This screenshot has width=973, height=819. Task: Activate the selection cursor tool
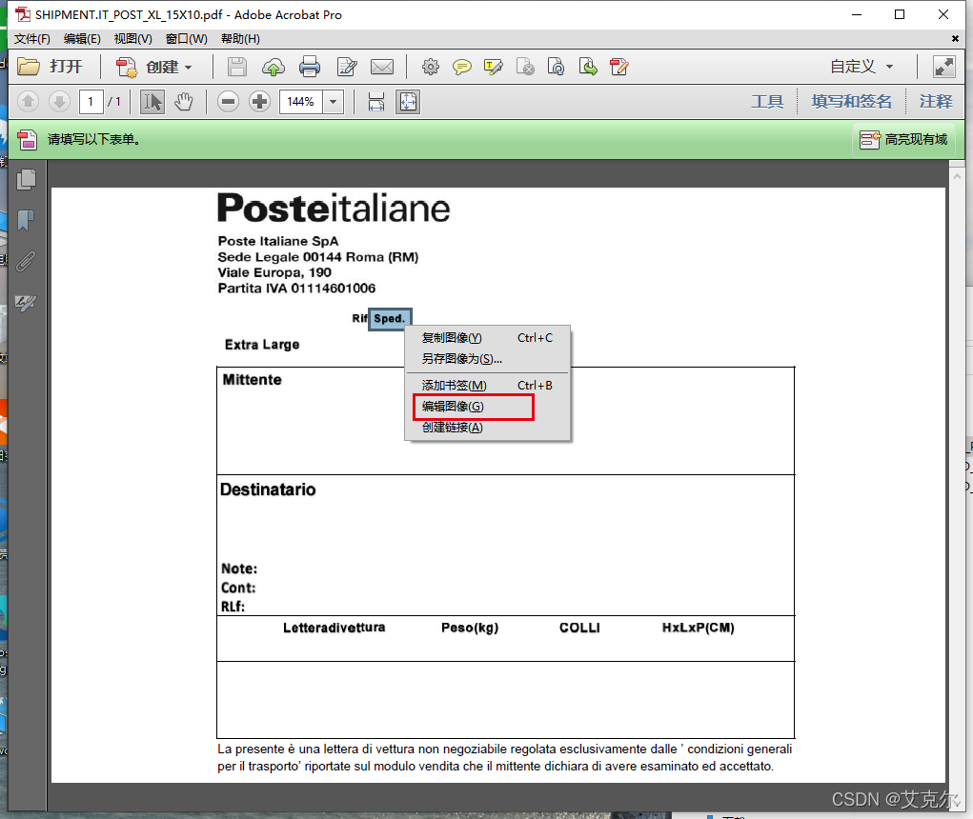(152, 102)
